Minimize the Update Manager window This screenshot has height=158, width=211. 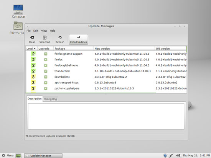[x=175, y=26]
